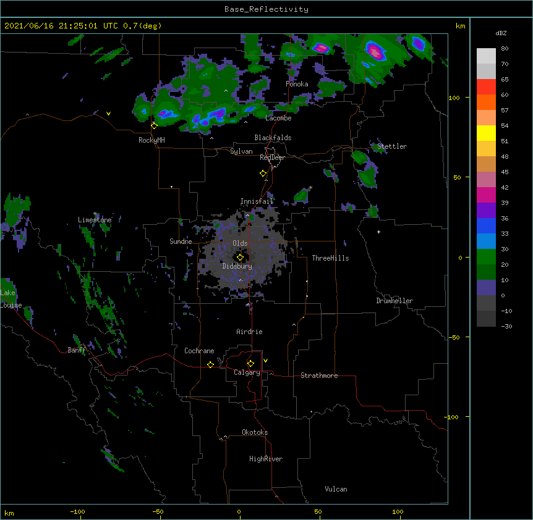Viewport: 533px width, 520px height.
Task: Click the Ponoka city label
Action: tap(297, 84)
